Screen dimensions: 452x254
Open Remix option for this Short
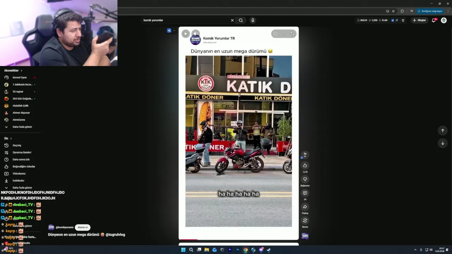click(x=305, y=220)
